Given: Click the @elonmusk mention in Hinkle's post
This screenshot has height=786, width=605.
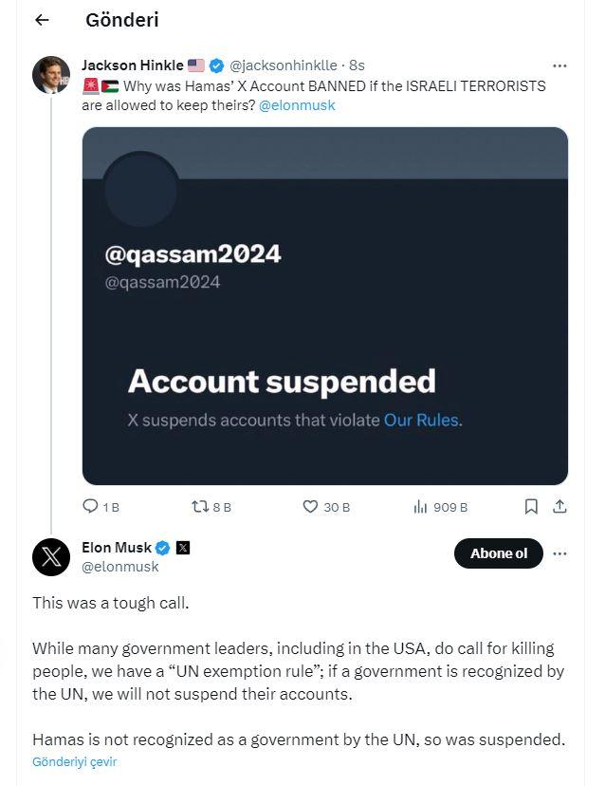Looking at the screenshot, I should pos(296,105).
